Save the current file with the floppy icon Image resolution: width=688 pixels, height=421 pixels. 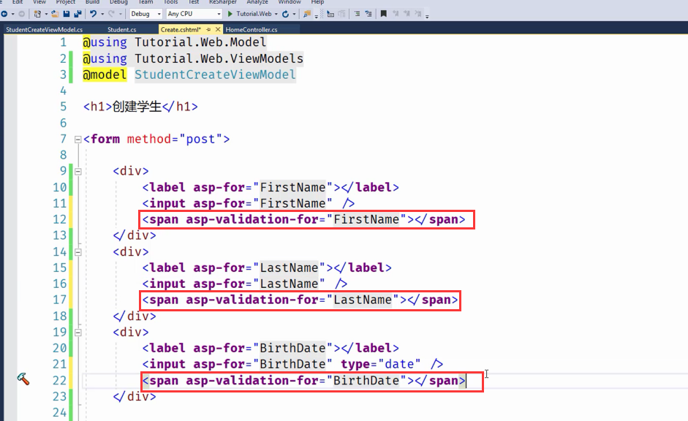click(67, 14)
